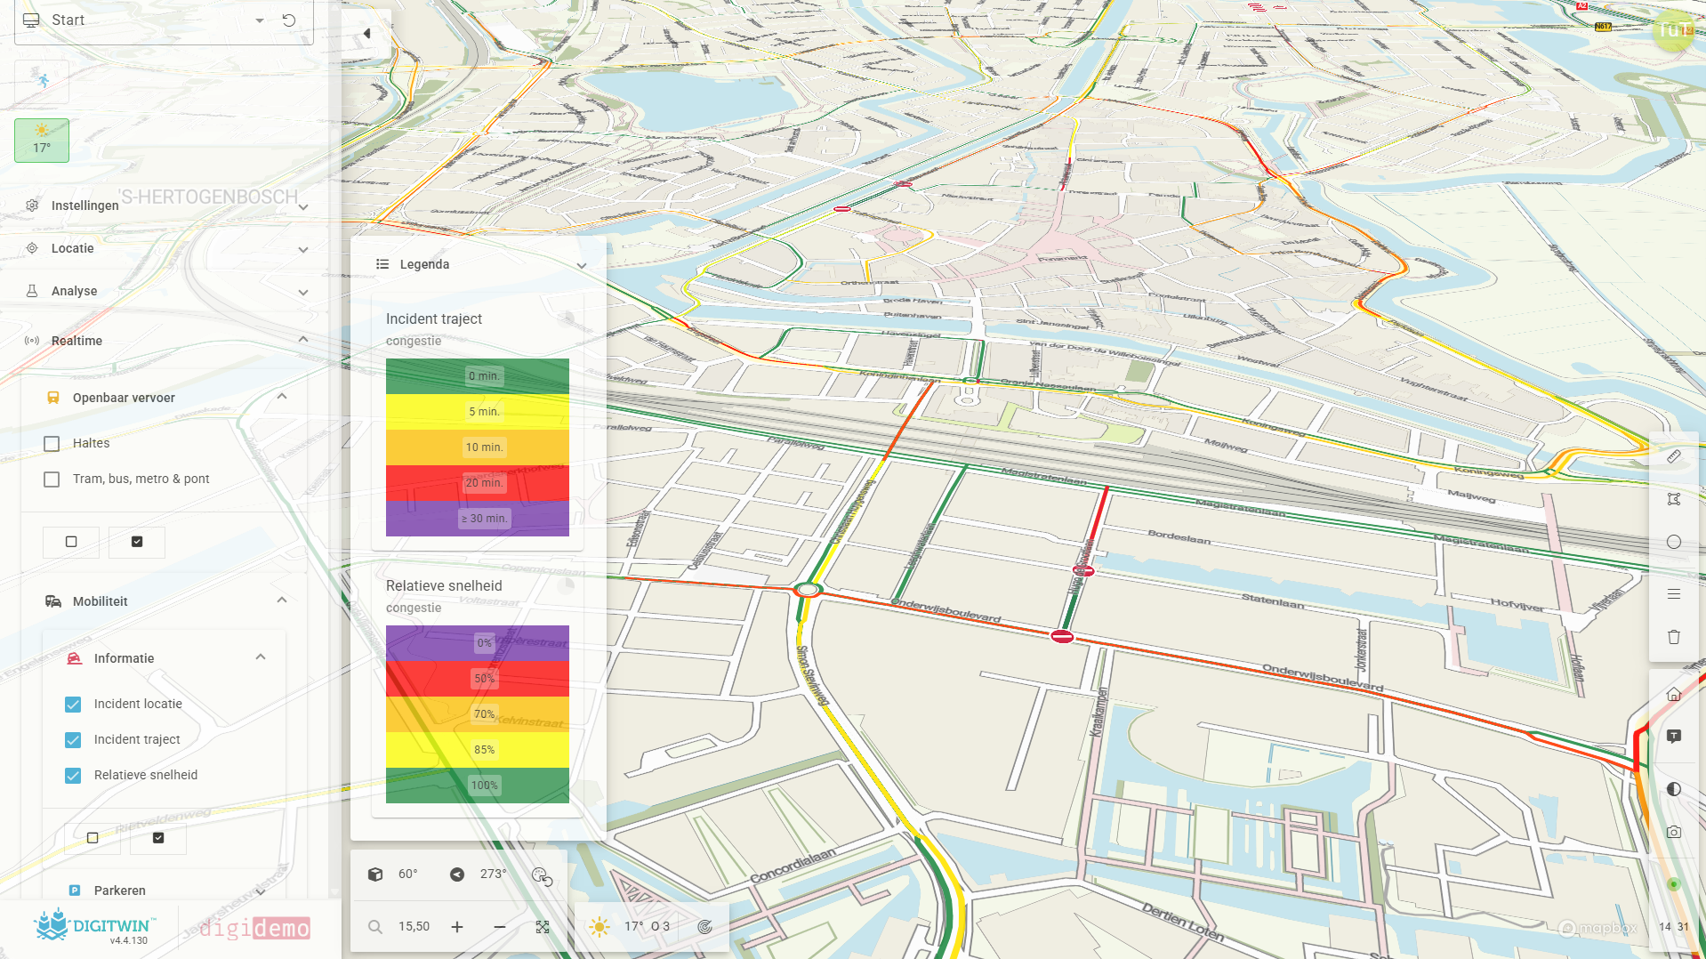Uncheck the Relatieve snelheid option

(72, 775)
